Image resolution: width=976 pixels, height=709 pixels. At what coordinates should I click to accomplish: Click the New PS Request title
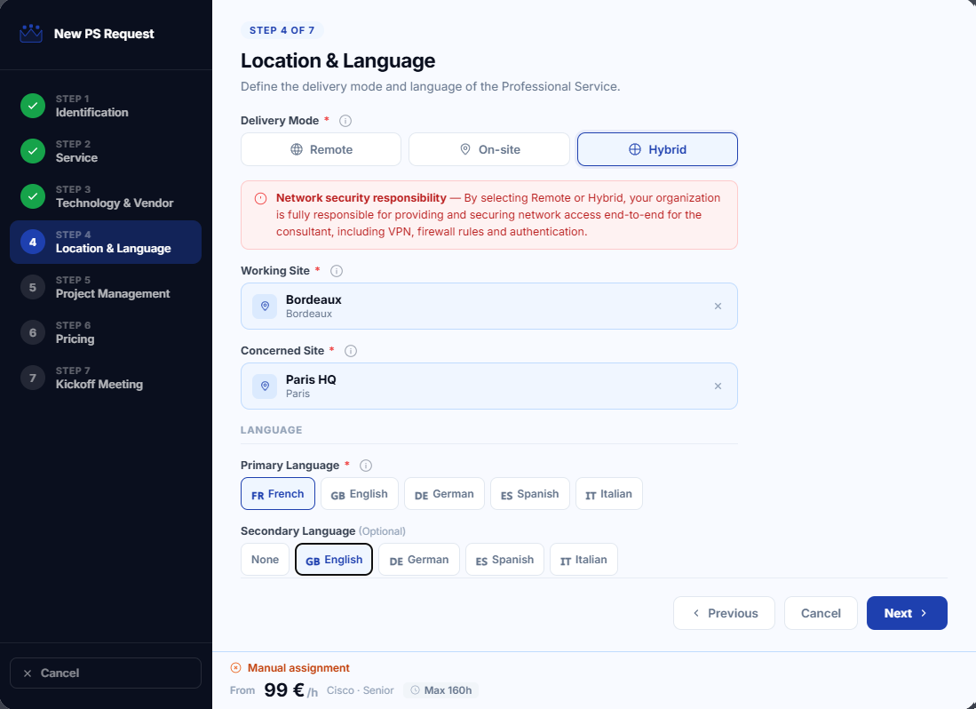(104, 34)
